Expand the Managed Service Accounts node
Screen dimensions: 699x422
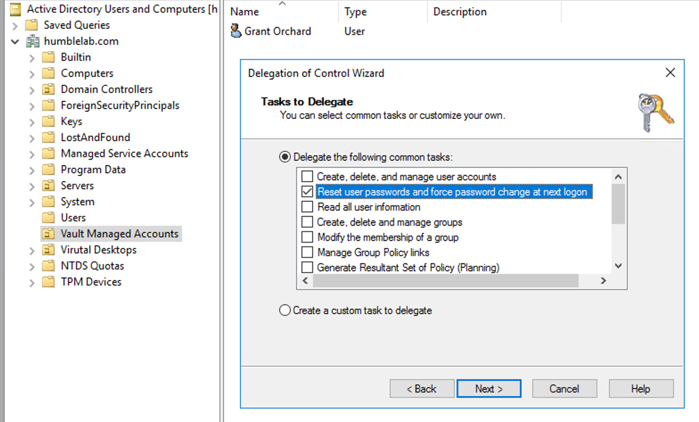click(x=32, y=154)
